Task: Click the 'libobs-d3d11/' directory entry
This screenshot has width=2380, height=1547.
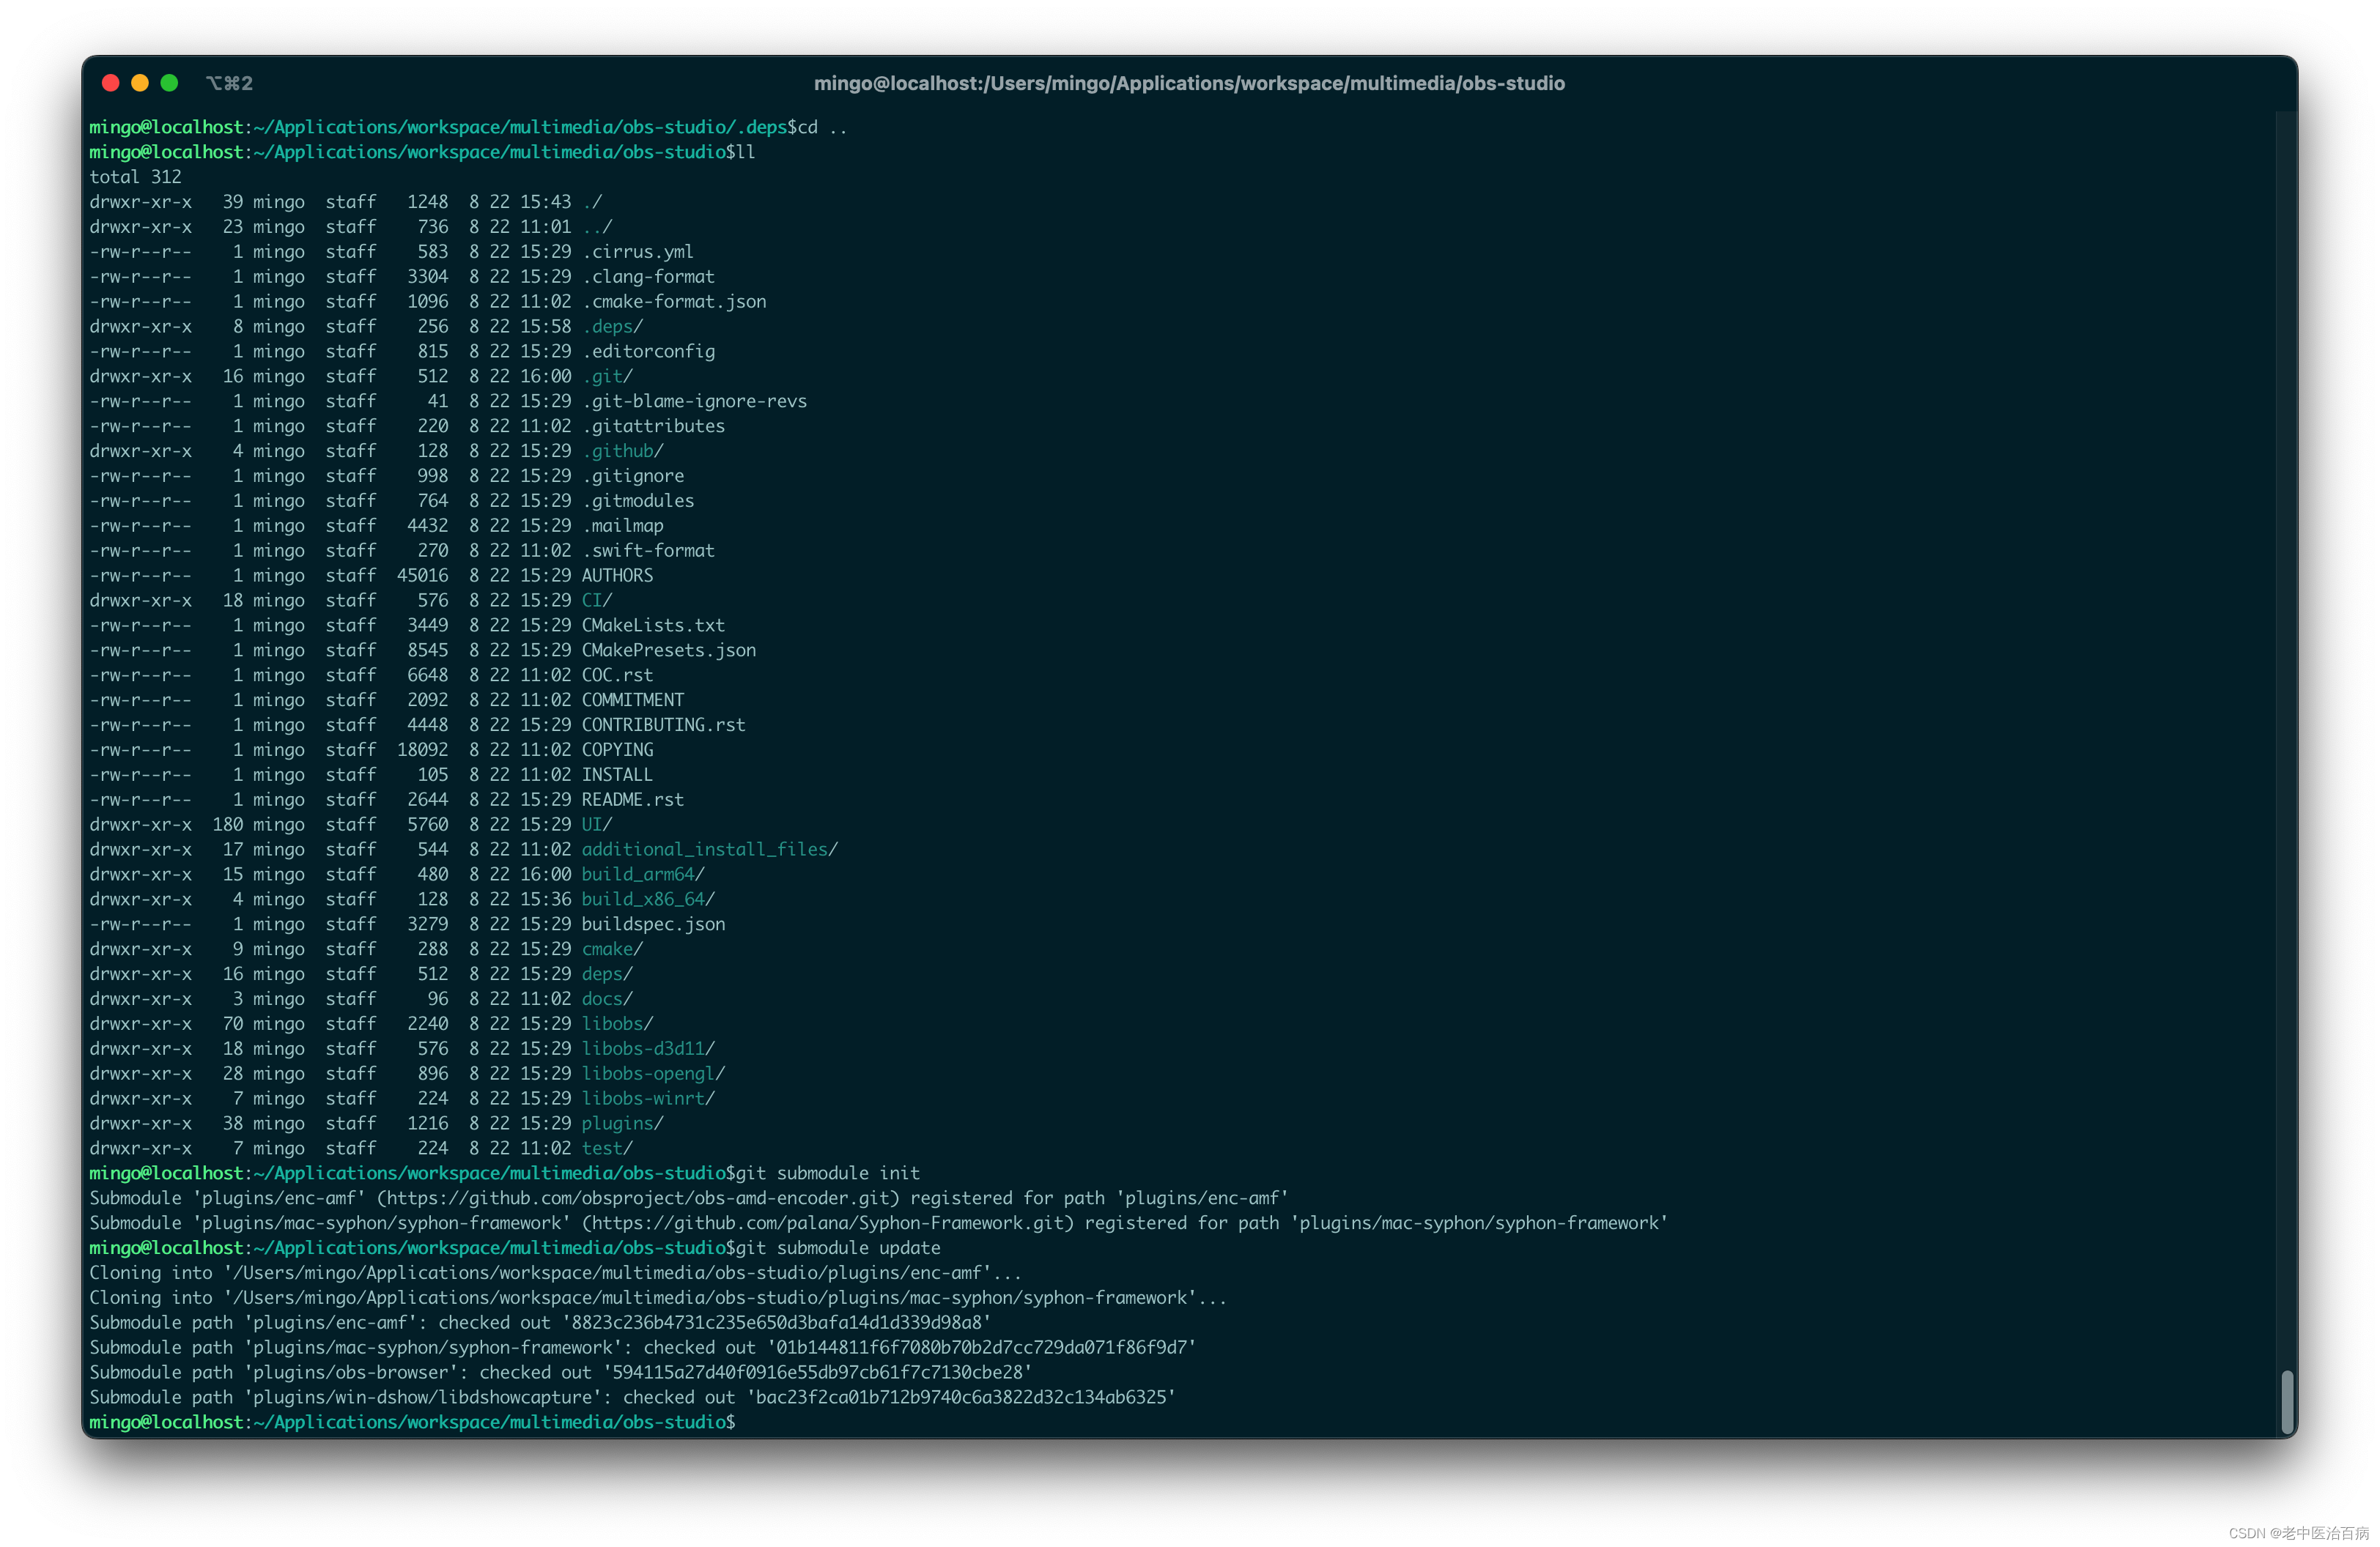Action: pyautogui.click(x=648, y=1050)
